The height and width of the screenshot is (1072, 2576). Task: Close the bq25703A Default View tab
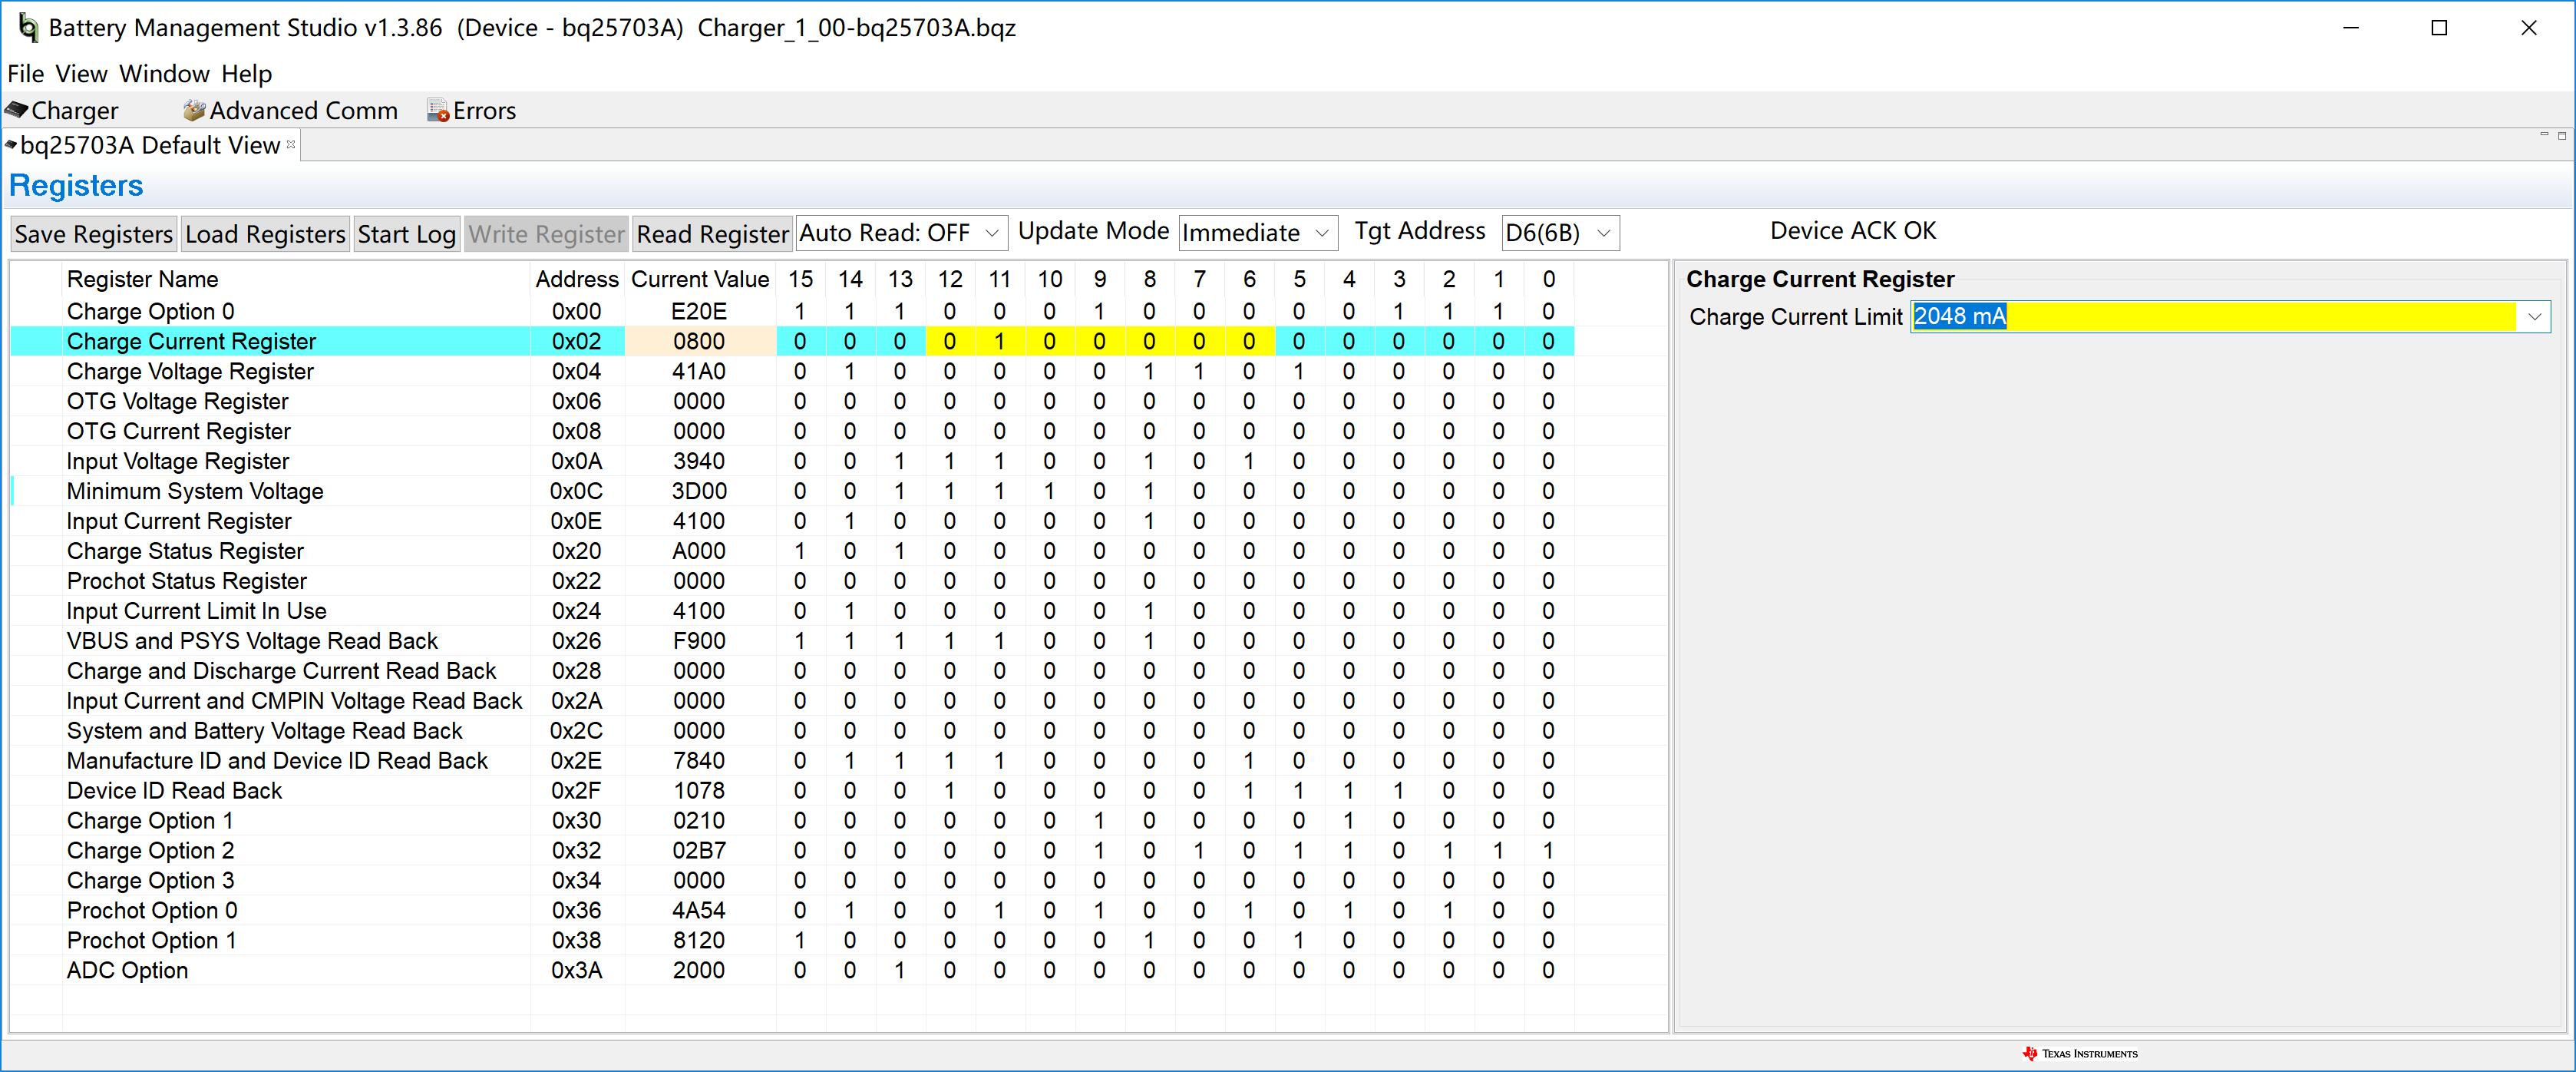tap(291, 145)
